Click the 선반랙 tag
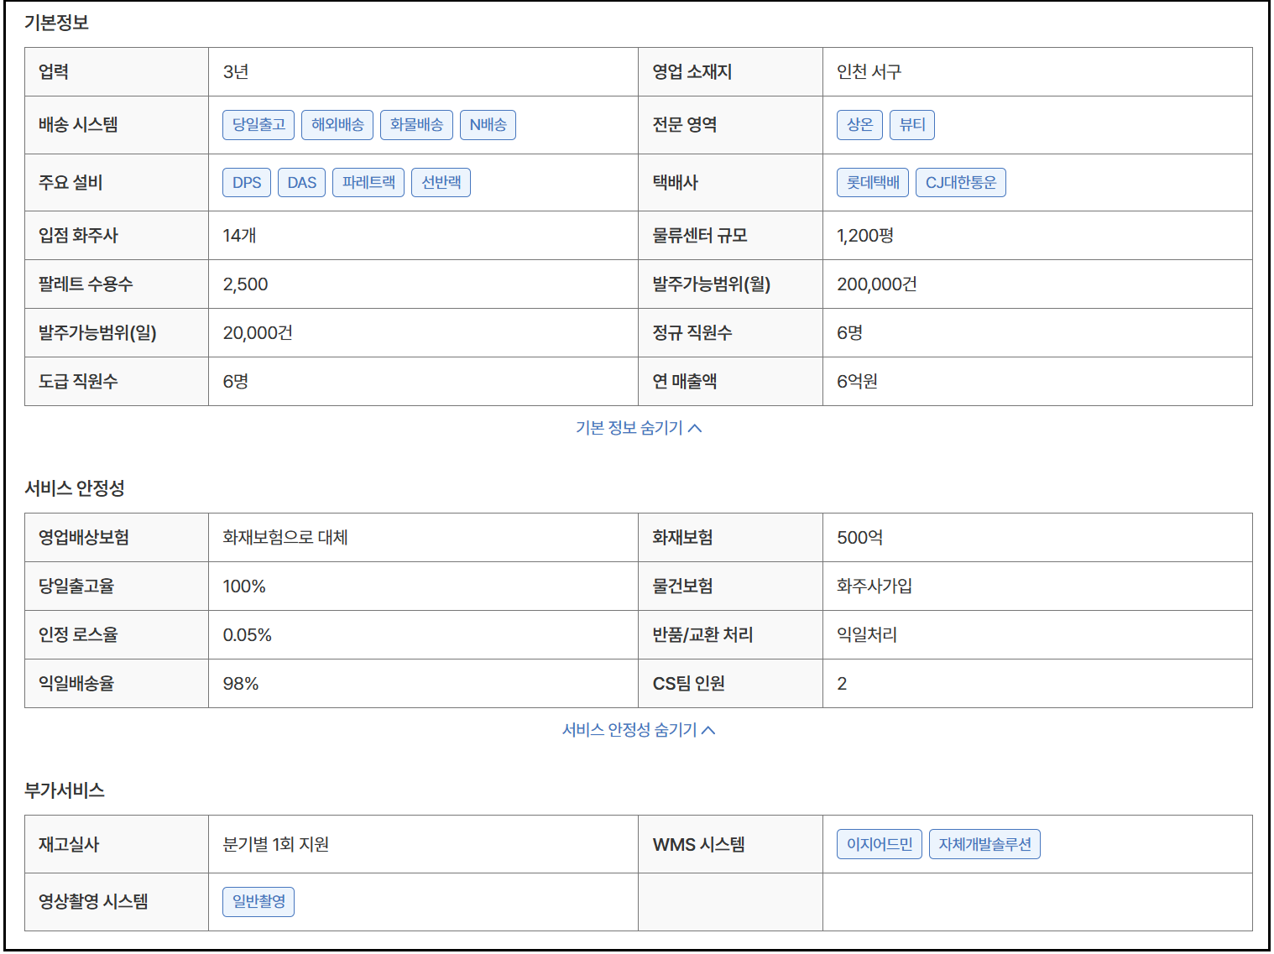Image resolution: width=1274 pixels, height=954 pixels. click(x=441, y=183)
